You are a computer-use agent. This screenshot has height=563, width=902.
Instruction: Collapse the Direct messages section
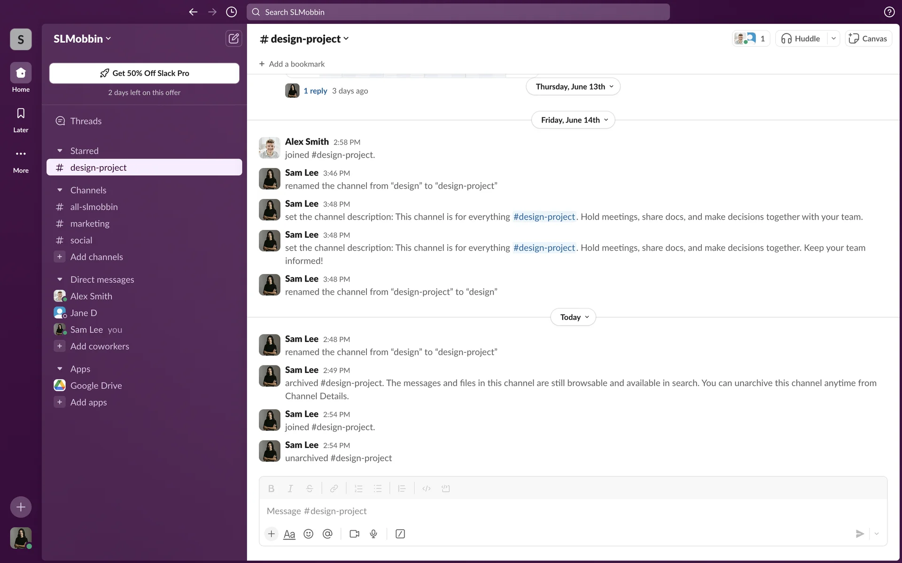click(60, 280)
